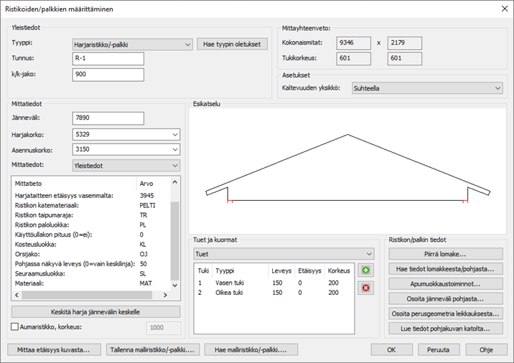The width and height of the screenshot is (514, 363).
Task: Click the Piirrä lomake button
Action: [446, 253]
